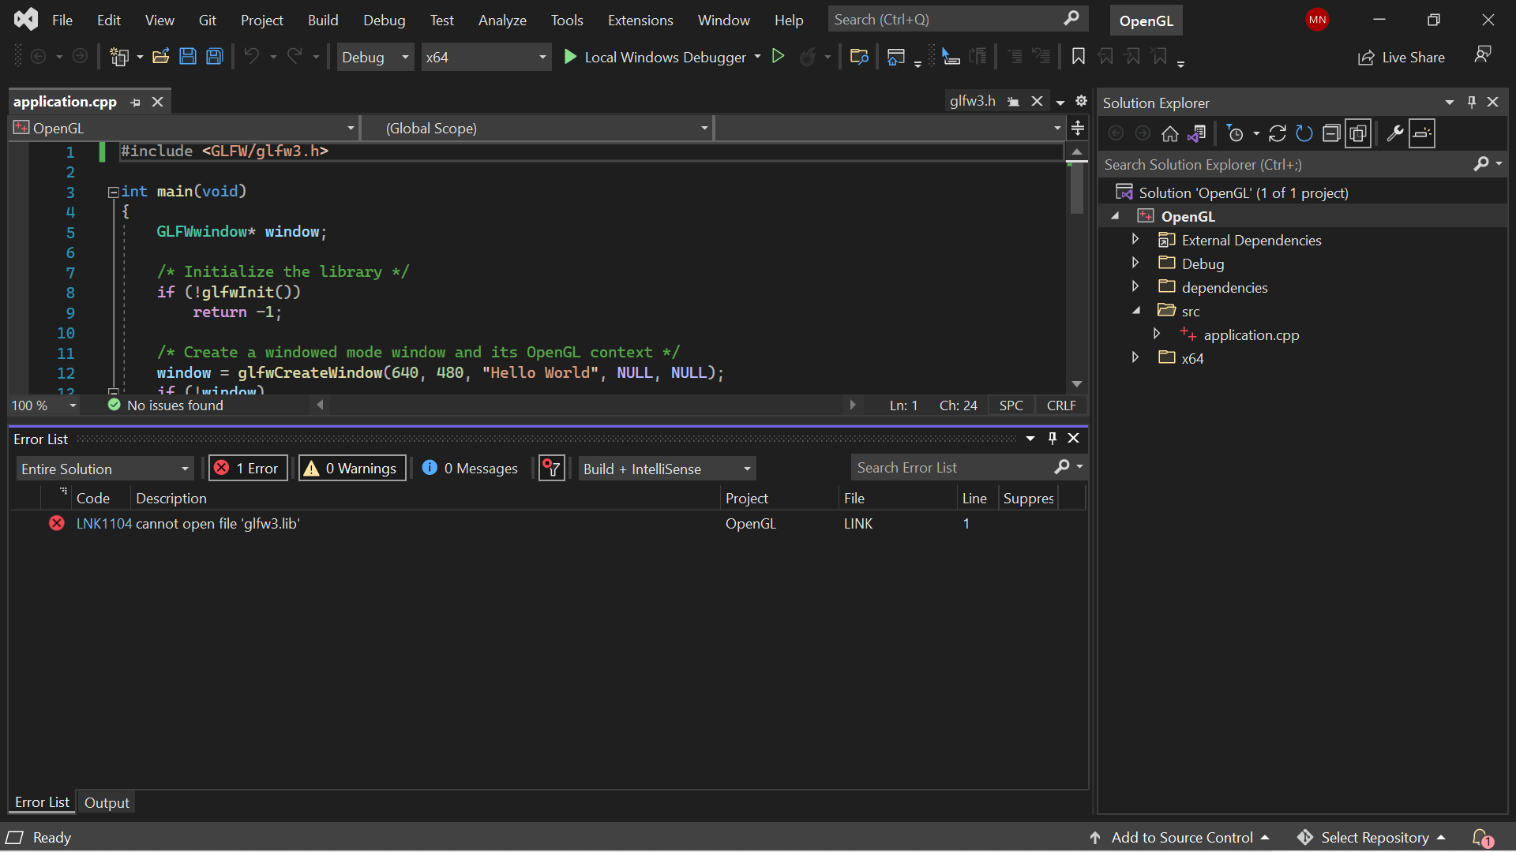1516x852 pixels.
Task: Switch to the Output tab
Action: pos(106,802)
